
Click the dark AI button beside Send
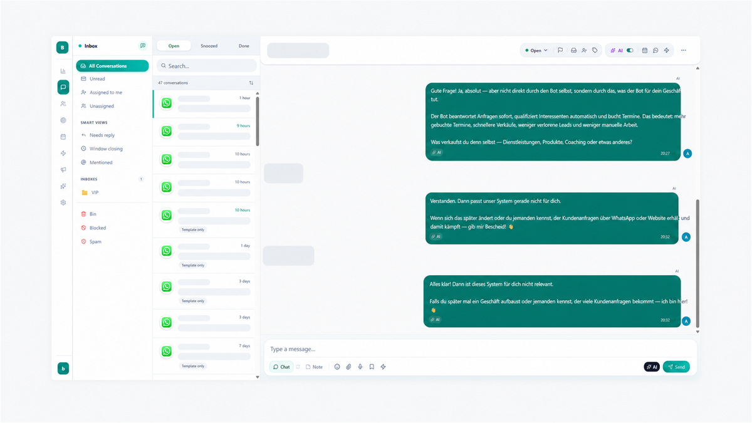coord(651,367)
